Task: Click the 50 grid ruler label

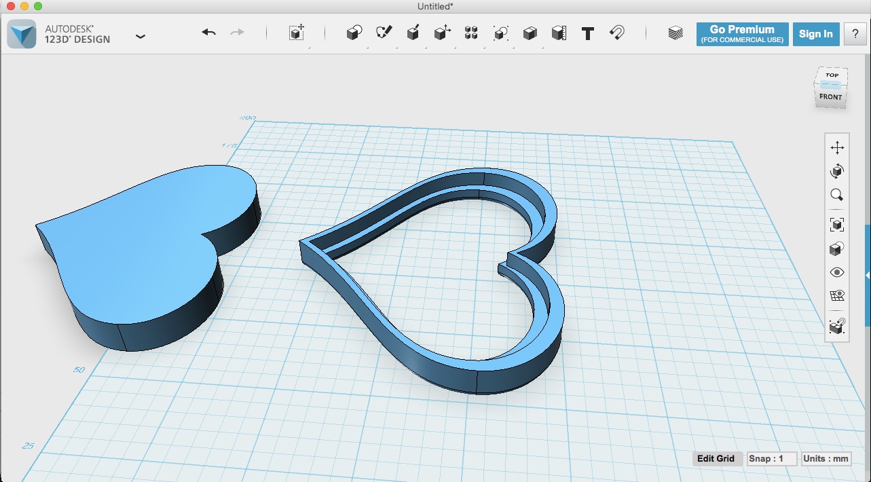Action: pyautogui.click(x=79, y=370)
